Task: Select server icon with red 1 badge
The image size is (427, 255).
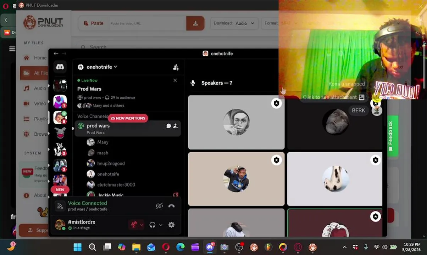Action: pyautogui.click(x=60, y=101)
